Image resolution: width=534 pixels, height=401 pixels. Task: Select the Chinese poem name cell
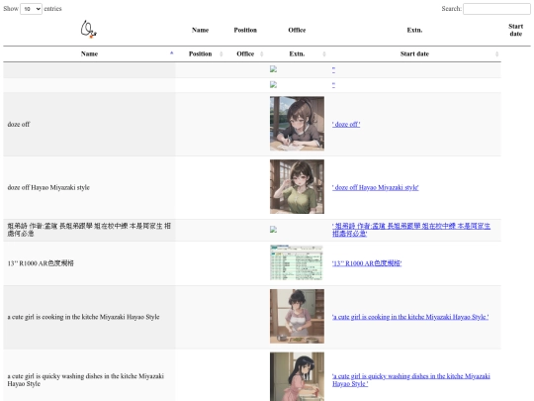(89, 230)
